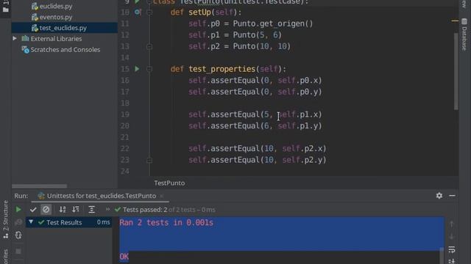Screen dimensions: 471x264
Task: Click fold end marker on line 23
Action: pos(149,160)
